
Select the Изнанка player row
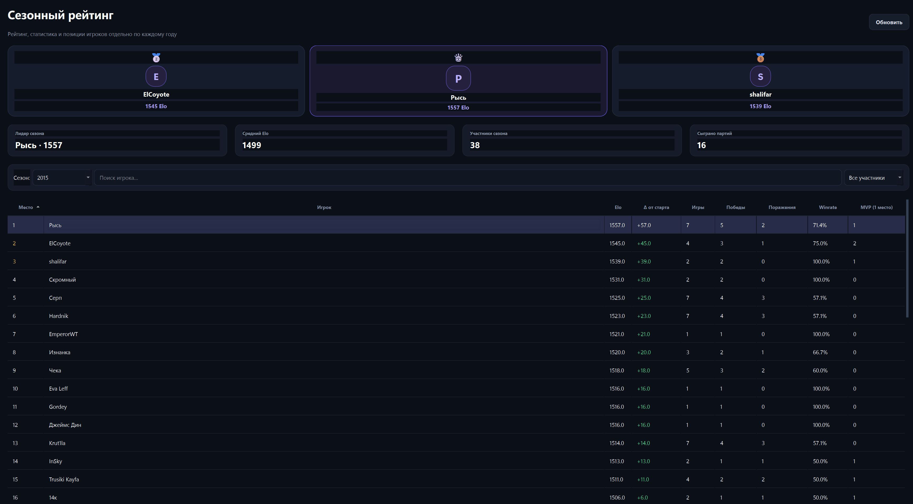click(456, 352)
